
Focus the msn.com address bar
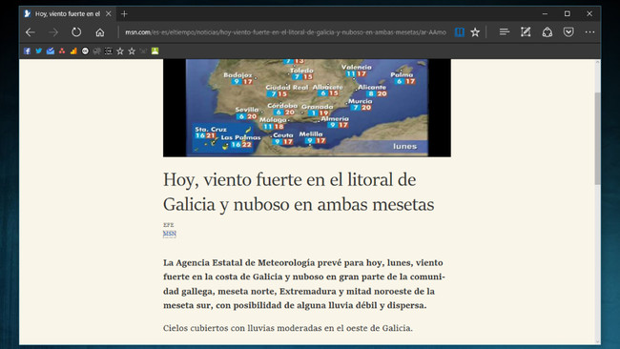pyautogui.click(x=285, y=32)
